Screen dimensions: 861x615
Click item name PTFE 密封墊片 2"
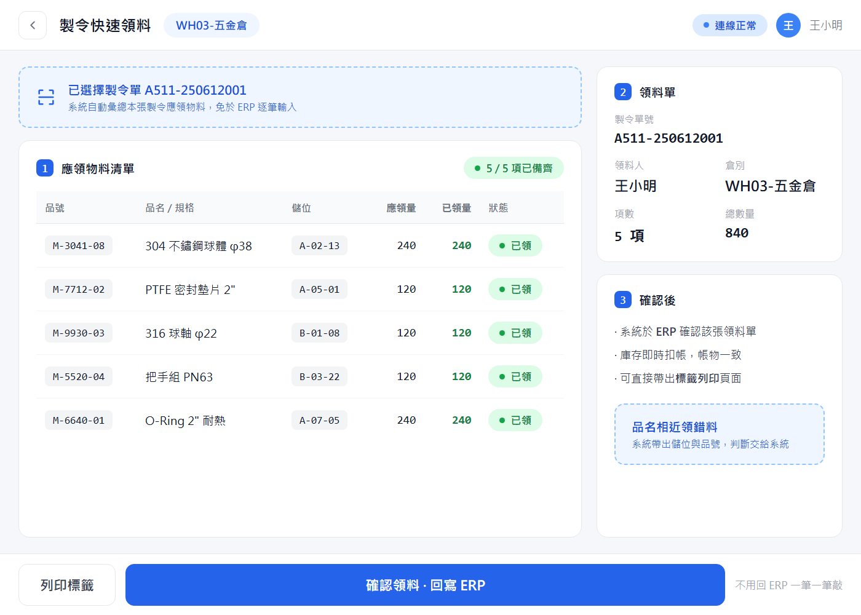[190, 290]
